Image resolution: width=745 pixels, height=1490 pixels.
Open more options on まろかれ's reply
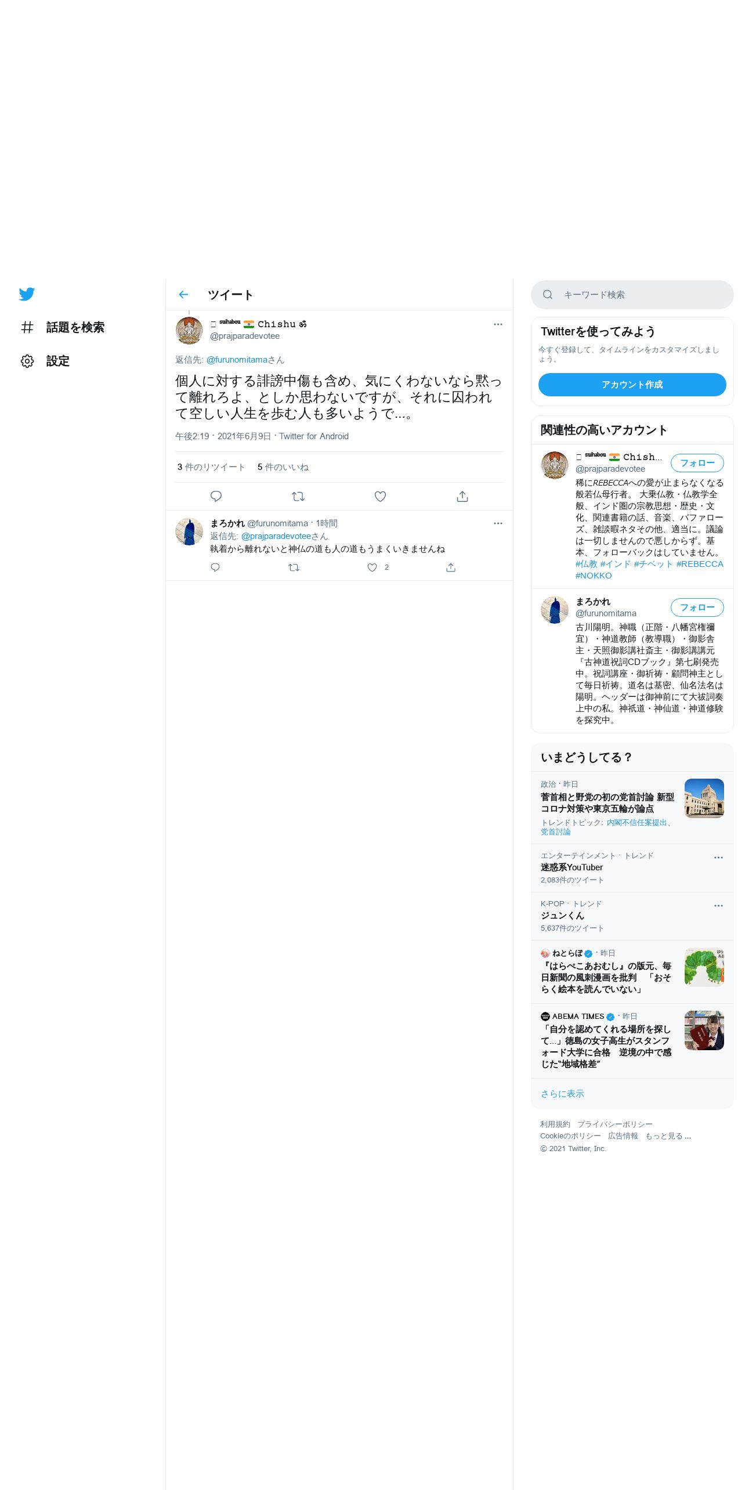498,523
